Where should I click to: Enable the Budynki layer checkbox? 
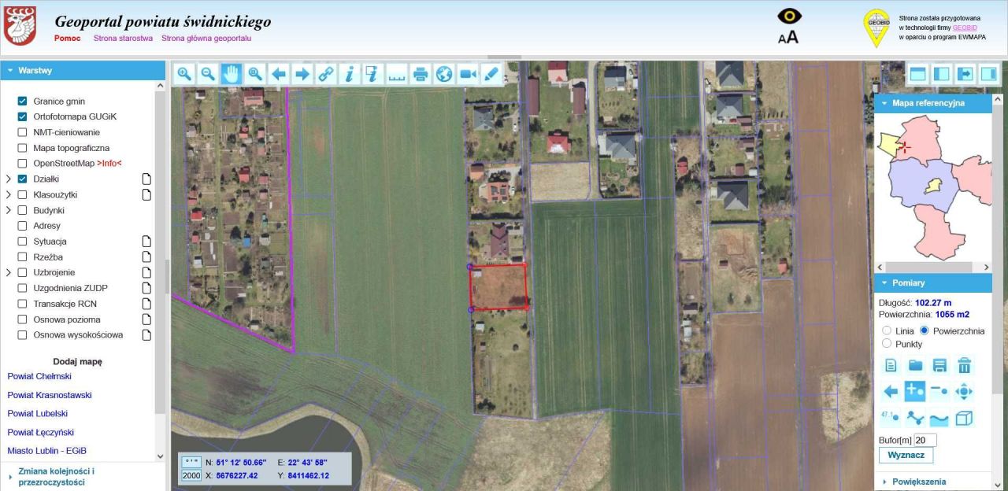tap(22, 210)
